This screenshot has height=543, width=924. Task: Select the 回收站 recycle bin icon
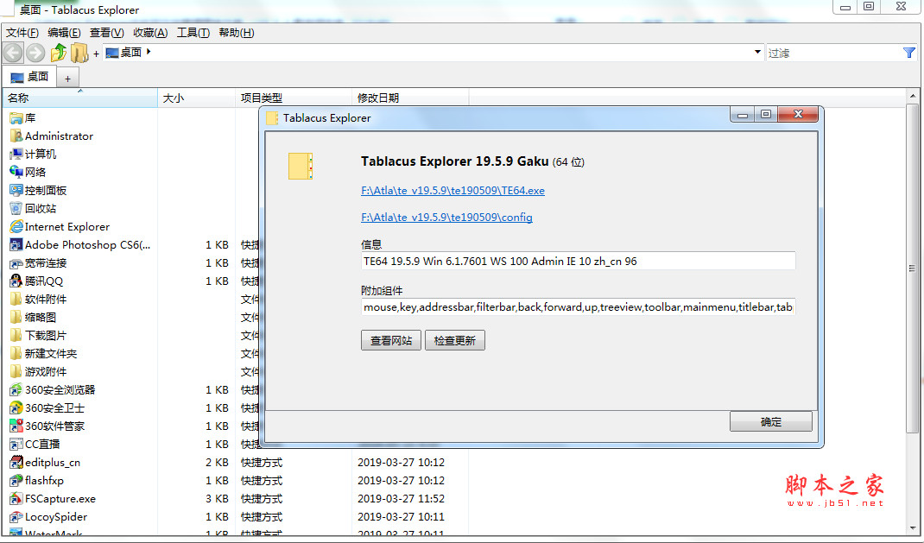tap(16, 209)
